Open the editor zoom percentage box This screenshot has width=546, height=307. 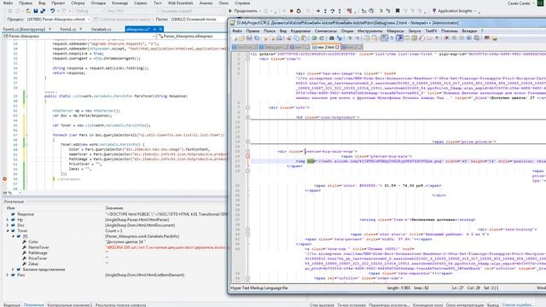pos(11,193)
